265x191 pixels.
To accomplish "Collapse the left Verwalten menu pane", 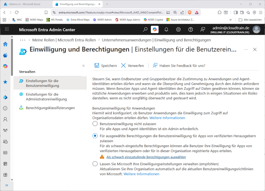I will tap(84, 66).
